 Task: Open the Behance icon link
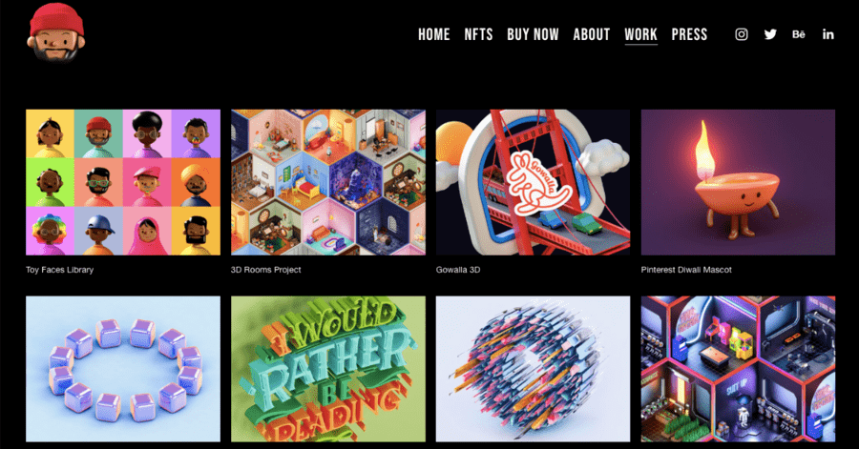(x=799, y=34)
